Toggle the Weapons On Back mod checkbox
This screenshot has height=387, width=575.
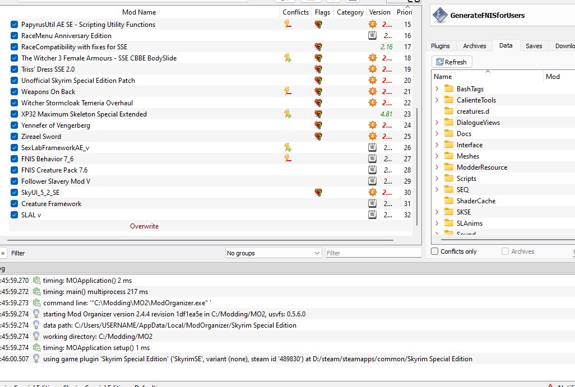(x=15, y=92)
